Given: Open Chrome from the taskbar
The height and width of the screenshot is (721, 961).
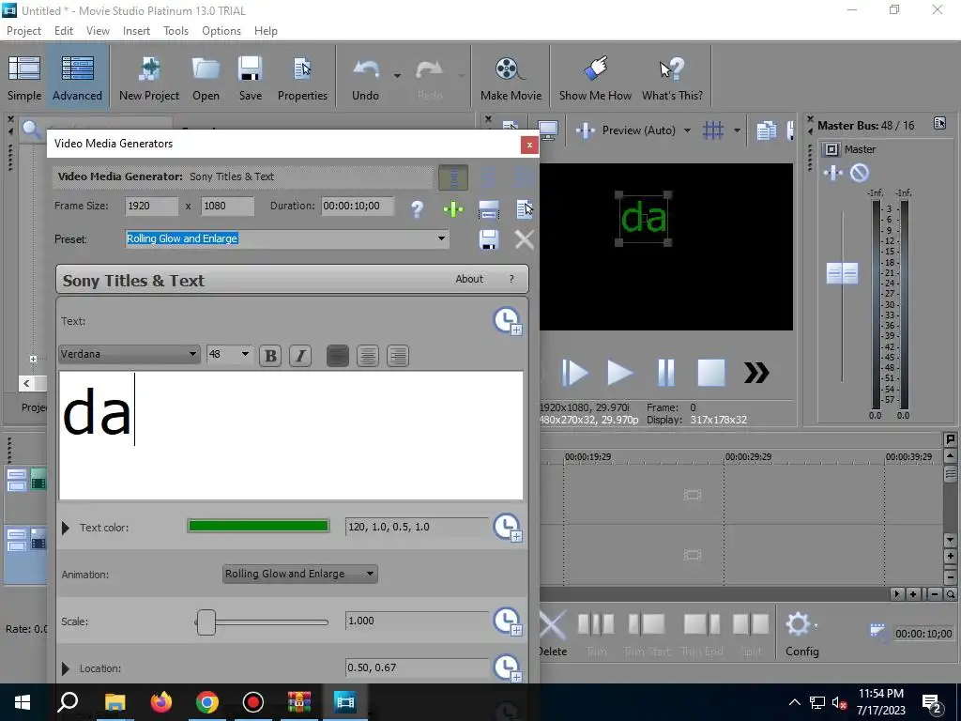Looking at the screenshot, I should [x=207, y=702].
